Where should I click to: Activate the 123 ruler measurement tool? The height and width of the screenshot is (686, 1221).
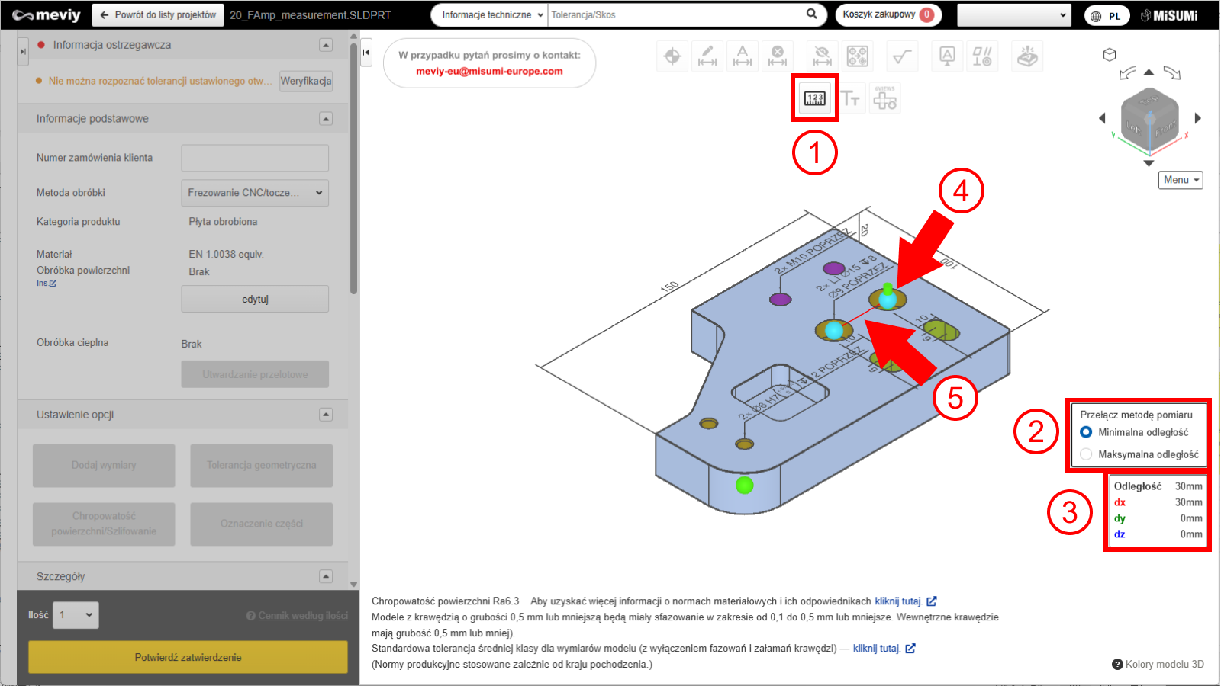coord(814,98)
